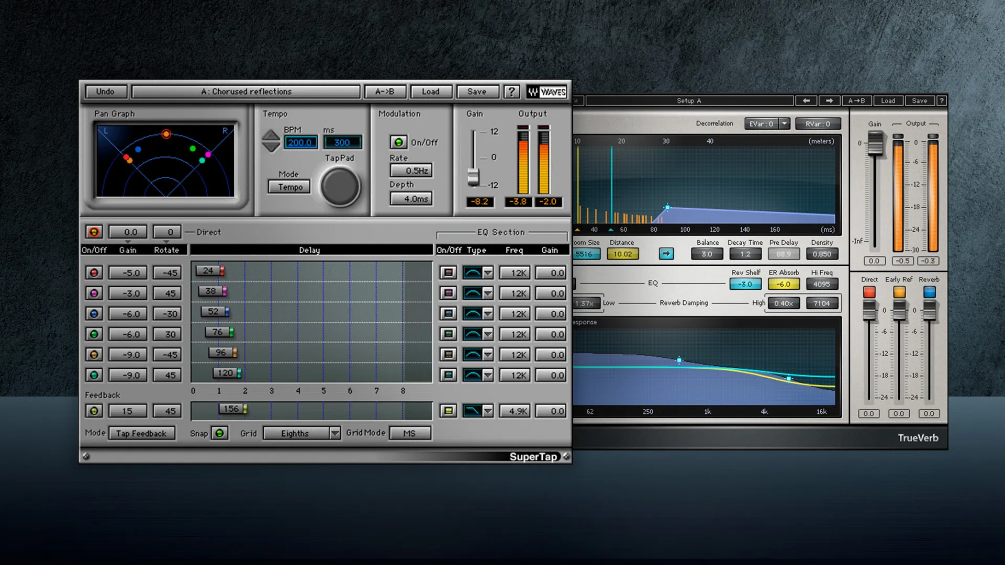
Task: Click Undo in SuperTap
Action: point(105,92)
